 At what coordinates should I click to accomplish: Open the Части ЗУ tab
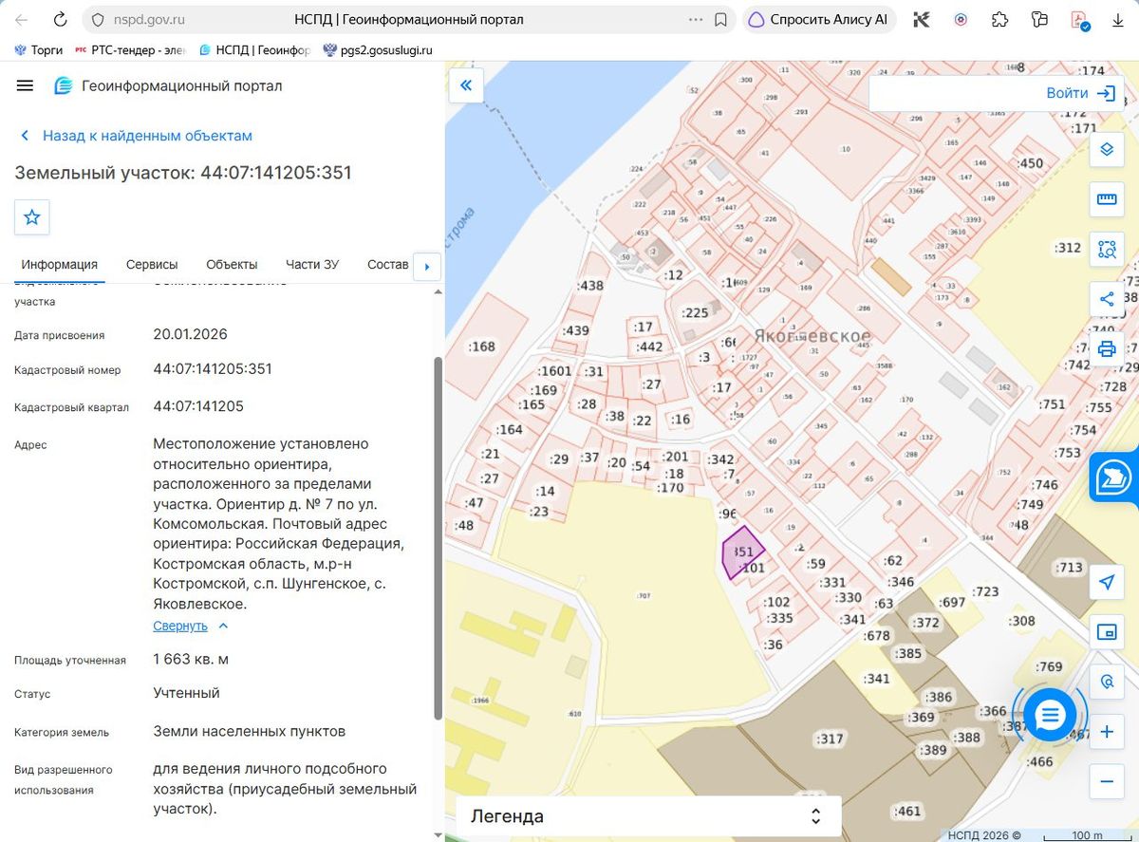pyautogui.click(x=312, y=265)
